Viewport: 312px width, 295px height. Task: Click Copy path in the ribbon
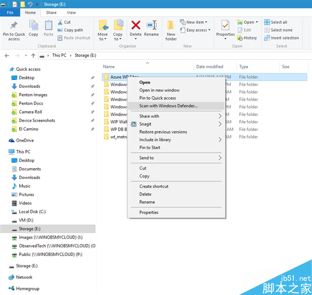(x=70, y=30)
